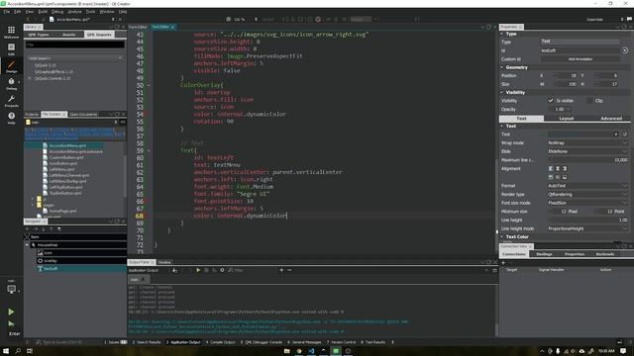634x356 pixels.
Task: Open the Line height mode dropdown
Action: click(587, 228)
